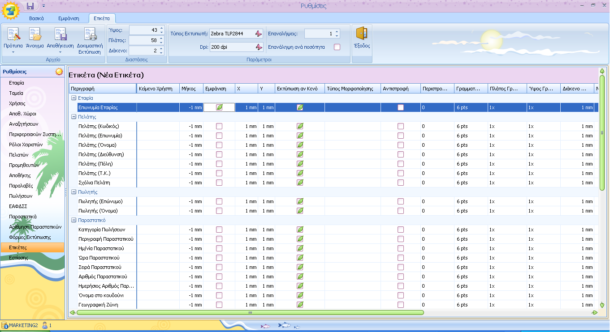Open Τύπος Εκτυπωτή printer dropdown
Image resolution: width=610 pixels, height=332 pixels.
[258, 34]
